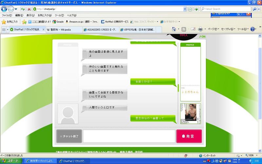Screen dimensions: 262x164
Task: Expand the ツール(O) command bar dropdown
Action: pyautogui.click(x=243, y=29)
